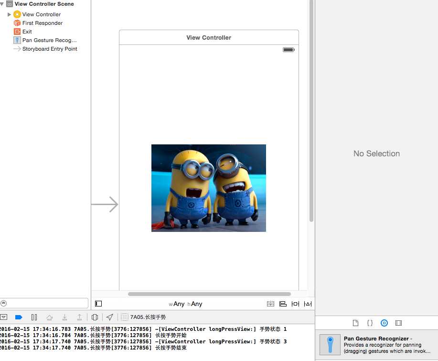Image resolution: width=438 pixels, height=361 pixels.
Task: Click the Step Out debug button
Action: [x=80, y=317]
